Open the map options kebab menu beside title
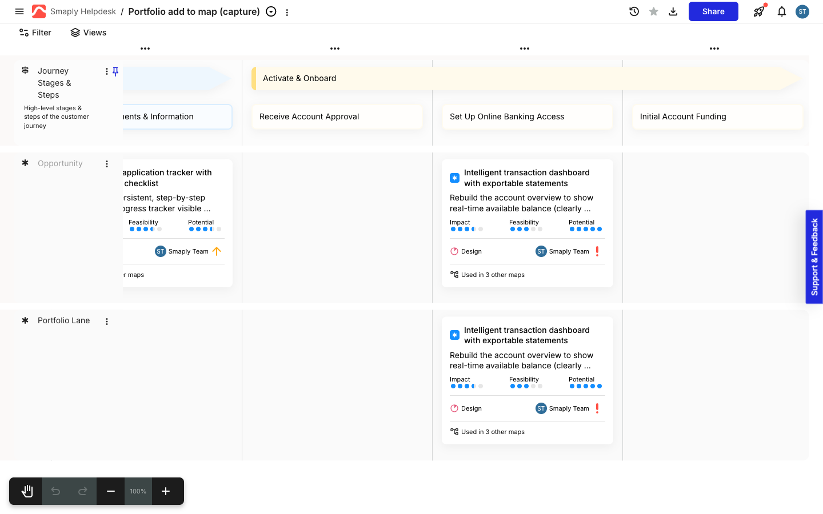Viewport: 823px width, 514px height. [287, 12]
